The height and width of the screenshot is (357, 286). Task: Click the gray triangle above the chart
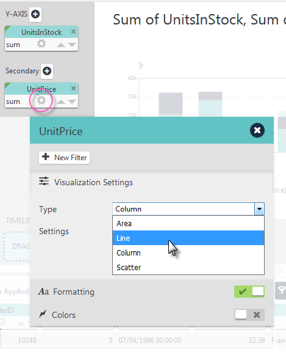click(141, 65)
